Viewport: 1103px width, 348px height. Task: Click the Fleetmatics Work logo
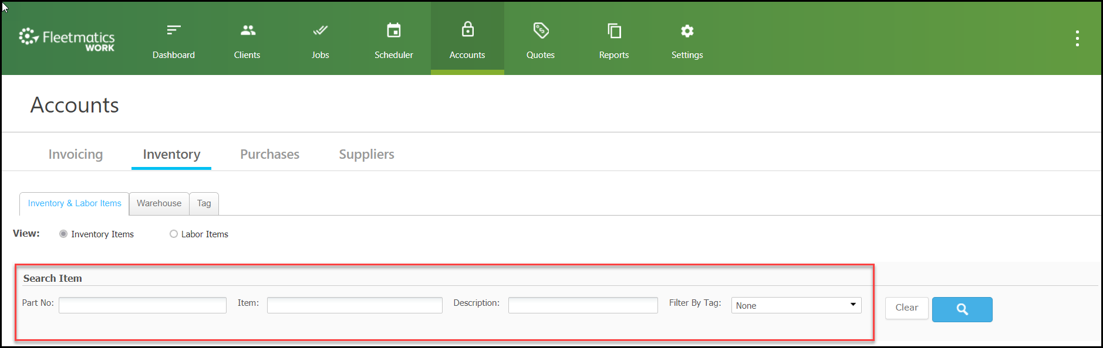click(x=67, y=39)
